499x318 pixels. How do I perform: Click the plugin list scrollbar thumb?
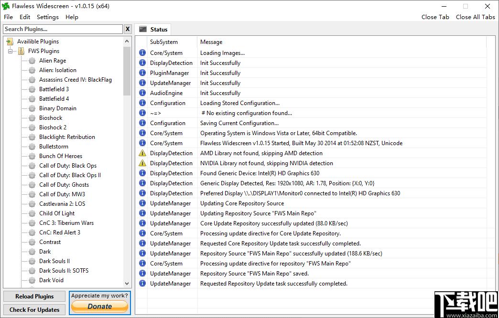tap(127, 71)
